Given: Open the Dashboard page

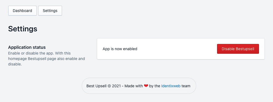Looking at the screenshot, I should (22, 11).
